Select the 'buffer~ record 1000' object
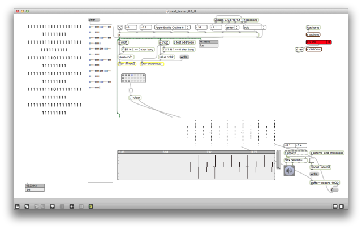This screenshot has height=229, width=362. pyautogui.click(x=324, y=183)
